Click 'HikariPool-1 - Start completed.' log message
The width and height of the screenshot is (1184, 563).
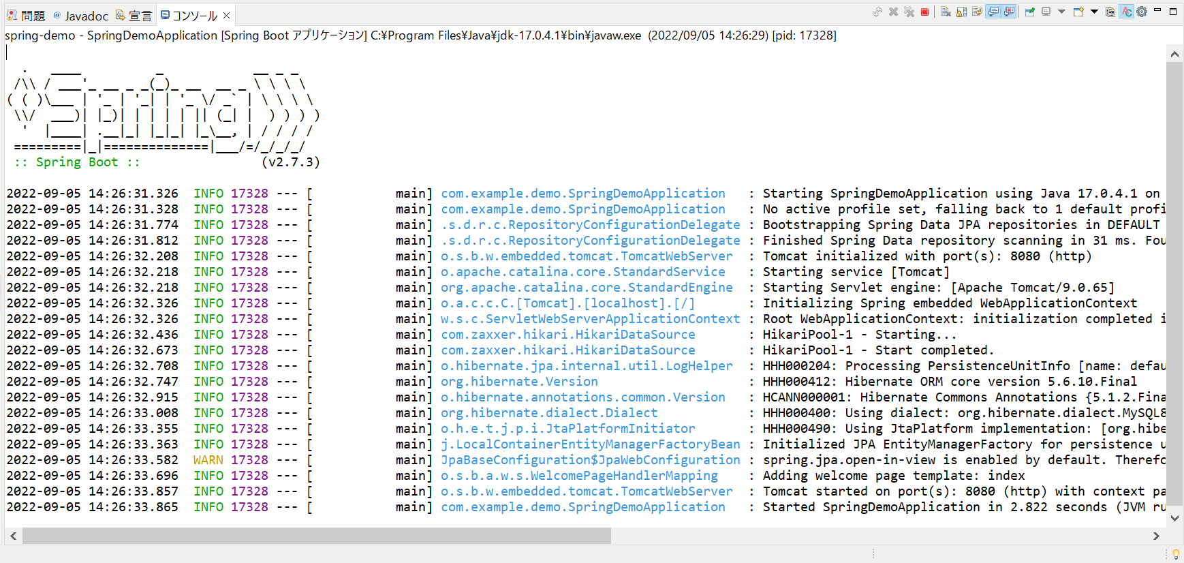click(878, 350)
